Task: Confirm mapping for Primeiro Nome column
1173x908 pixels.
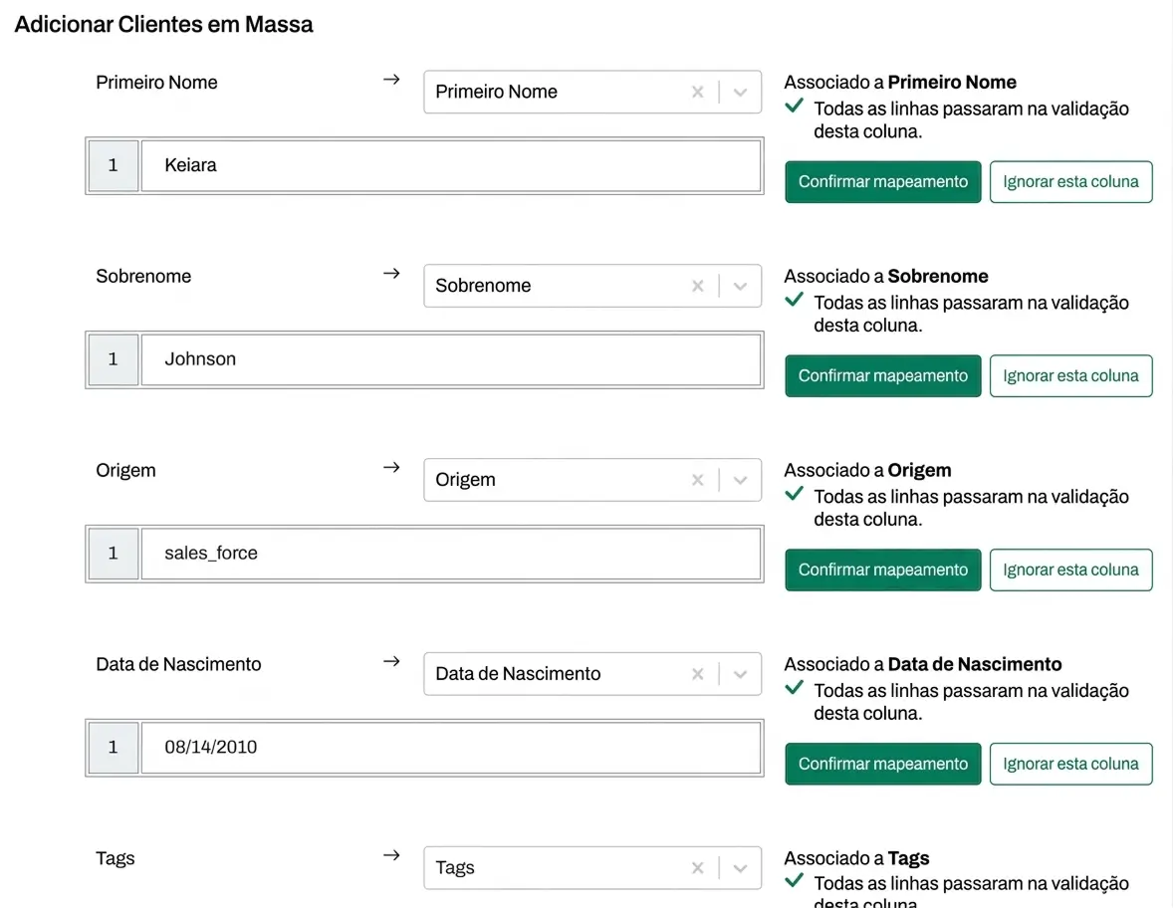Action: (x=882, y=182)
